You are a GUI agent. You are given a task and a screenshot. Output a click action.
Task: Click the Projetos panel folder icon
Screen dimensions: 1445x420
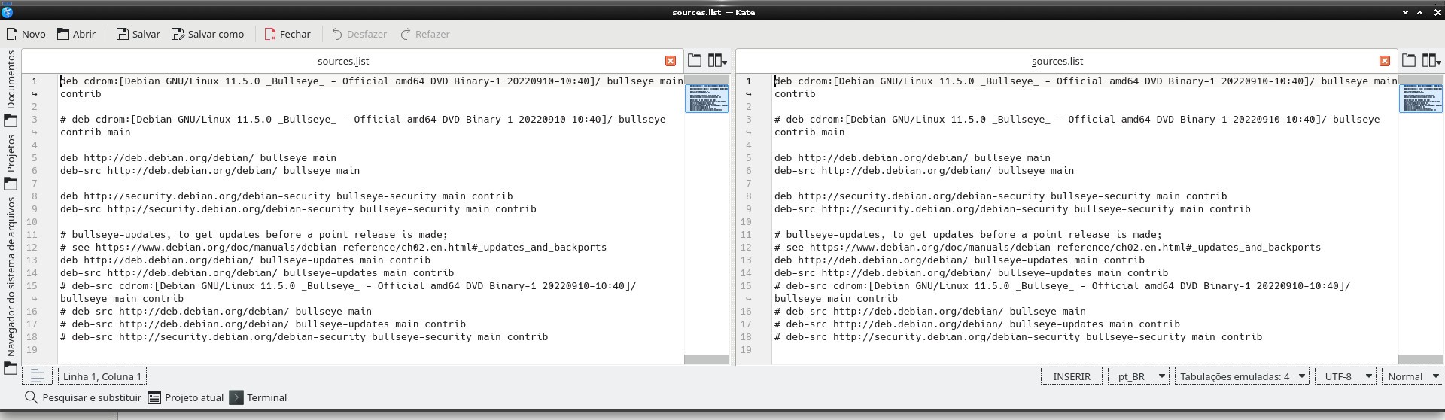(11, 183)
